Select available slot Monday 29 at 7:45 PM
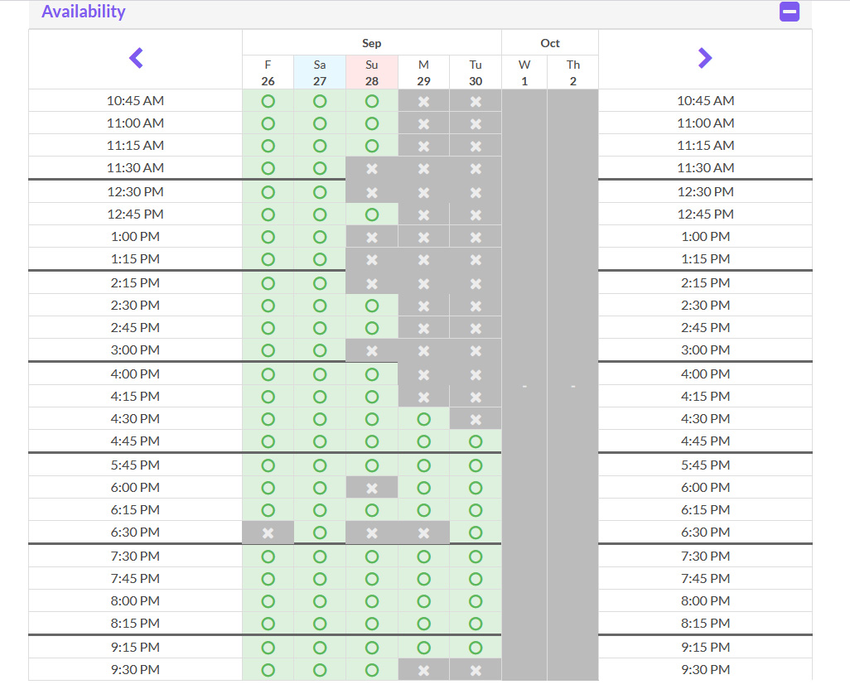Image resolution: width=850 pixels, height=694 pixels. 424,579
